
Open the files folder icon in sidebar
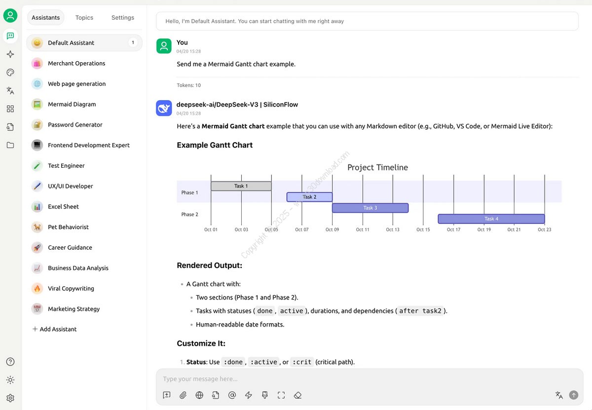10,146
